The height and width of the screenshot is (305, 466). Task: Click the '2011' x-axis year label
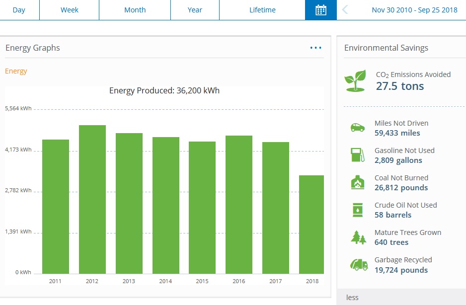coord(55,281)
